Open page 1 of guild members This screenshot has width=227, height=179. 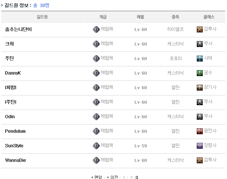click(124, 178)
